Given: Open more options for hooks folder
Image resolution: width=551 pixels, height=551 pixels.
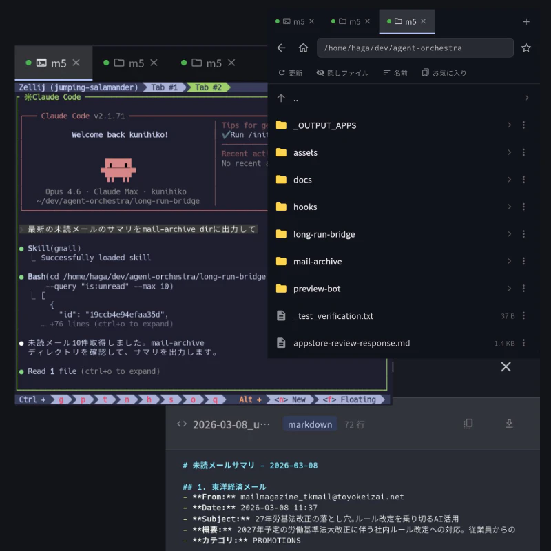Looking at the screenshot, I should 523,207.
